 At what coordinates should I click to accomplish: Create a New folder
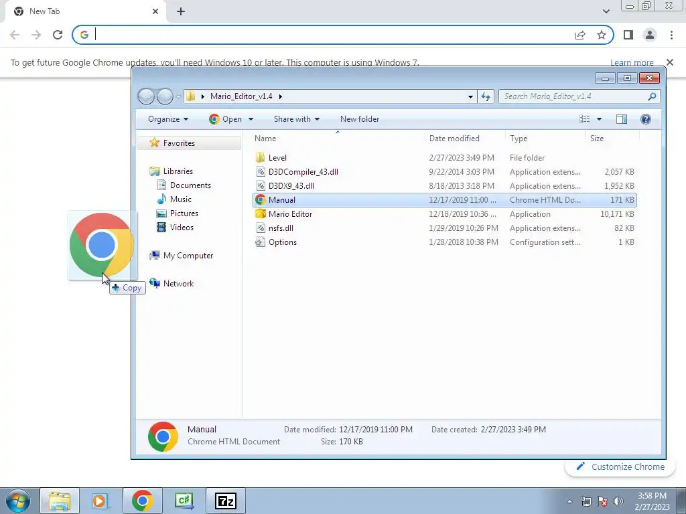pos(360,119)
